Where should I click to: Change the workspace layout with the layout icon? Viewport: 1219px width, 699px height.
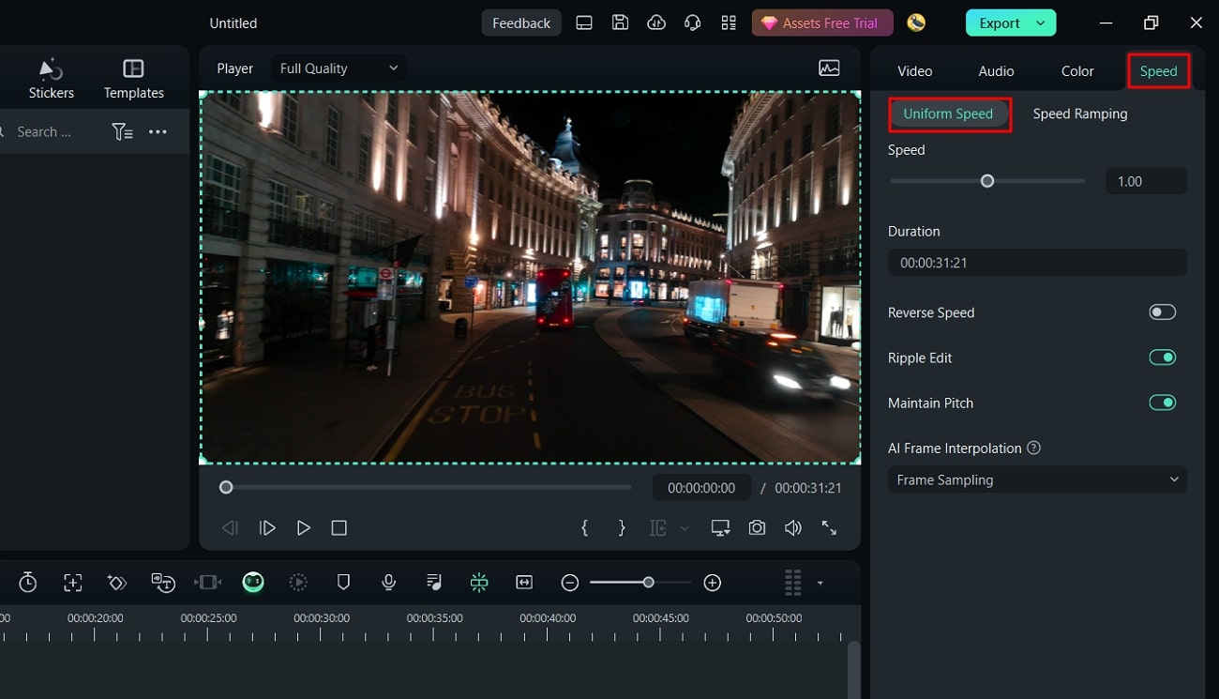[584, 23]
